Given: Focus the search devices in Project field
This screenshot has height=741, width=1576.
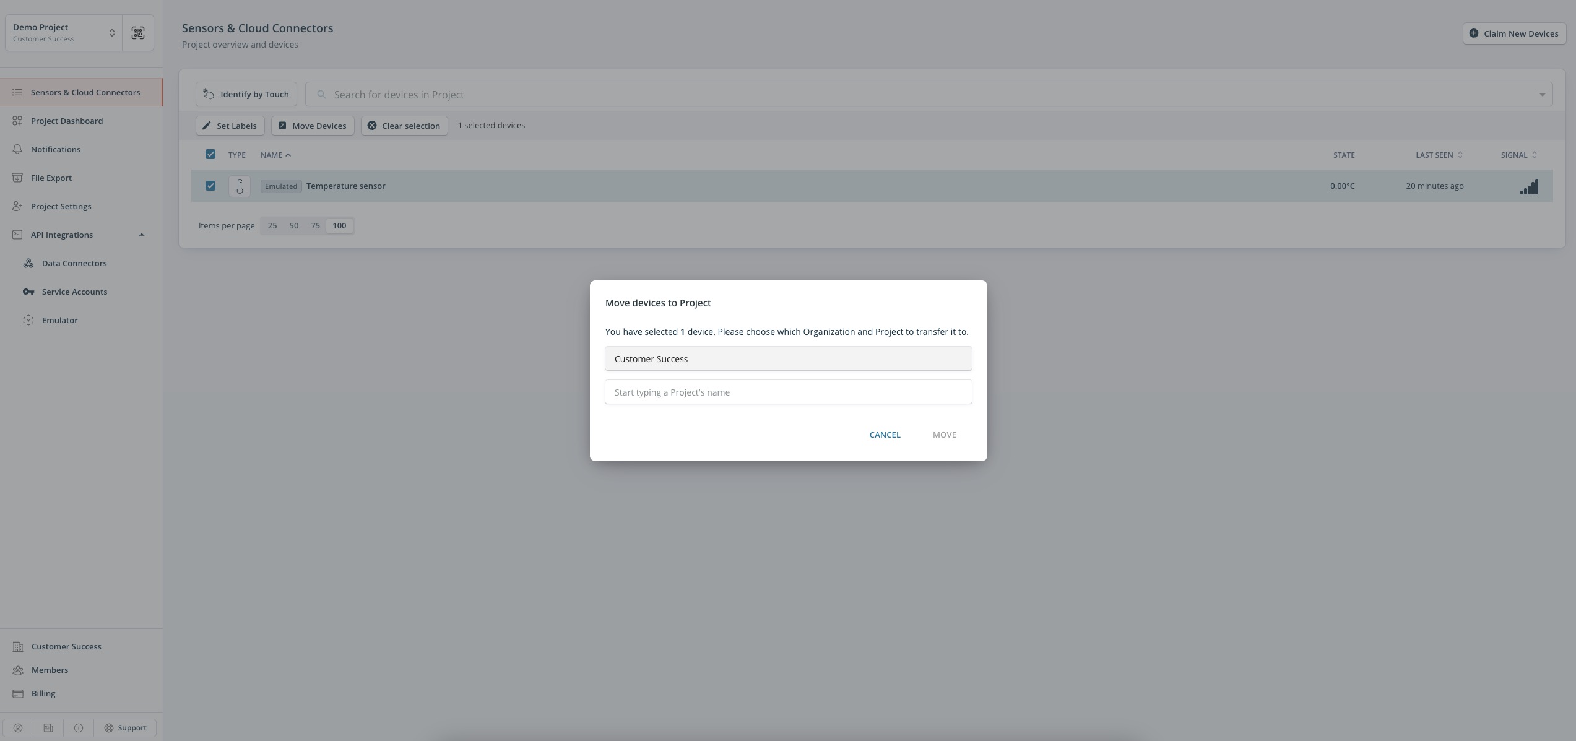Looking at the screenshot, I should pyautogui.click(x=929, y=95).
